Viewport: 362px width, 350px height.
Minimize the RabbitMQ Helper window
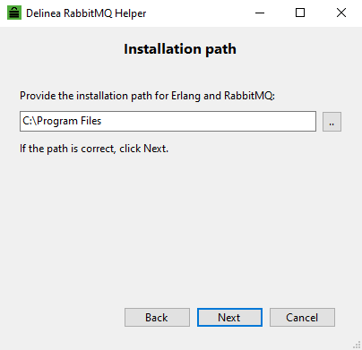click(260, 13)
